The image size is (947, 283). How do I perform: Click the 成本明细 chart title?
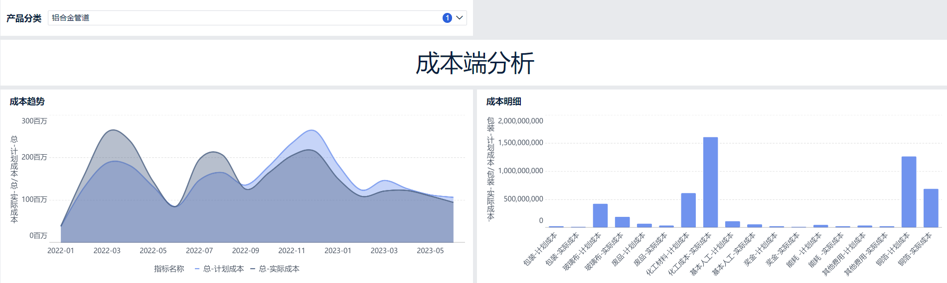503,101
